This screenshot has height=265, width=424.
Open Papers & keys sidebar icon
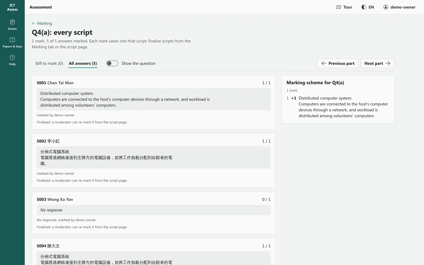[12, 42]
